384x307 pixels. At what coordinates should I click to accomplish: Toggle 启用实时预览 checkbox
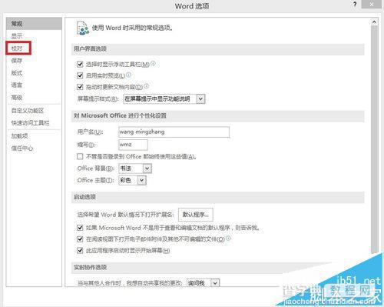pyautogui.click(x=80, y=75)
